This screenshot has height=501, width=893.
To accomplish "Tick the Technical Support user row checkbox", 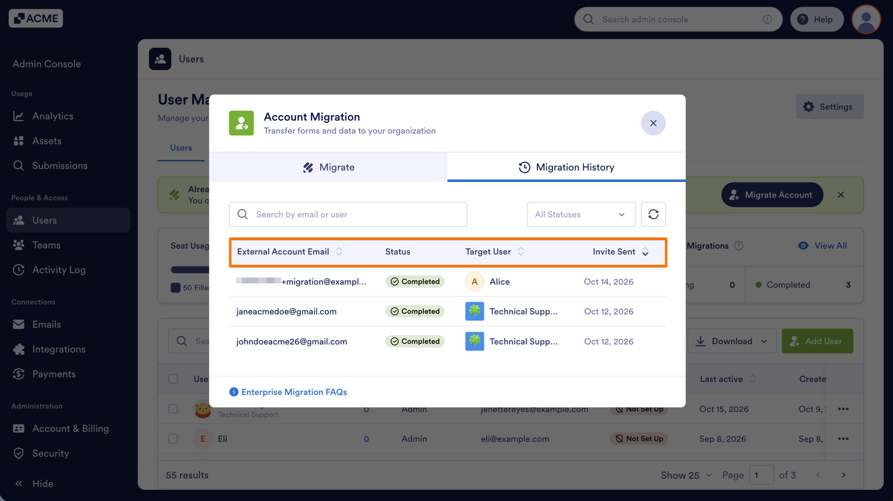I will pos(173,409).
